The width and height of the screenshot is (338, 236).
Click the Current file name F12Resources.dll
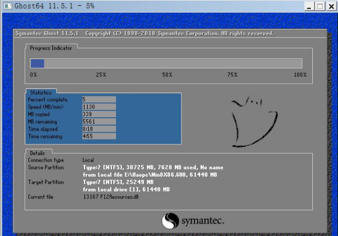click(112, 197)
